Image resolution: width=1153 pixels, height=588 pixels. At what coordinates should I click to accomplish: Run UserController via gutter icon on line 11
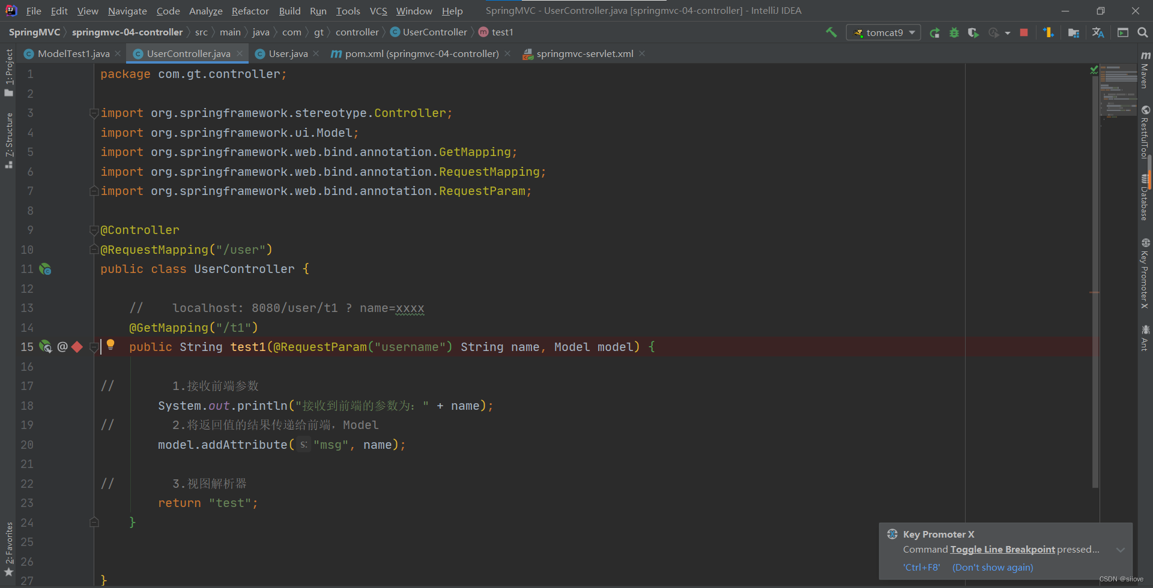pos(46,269)
